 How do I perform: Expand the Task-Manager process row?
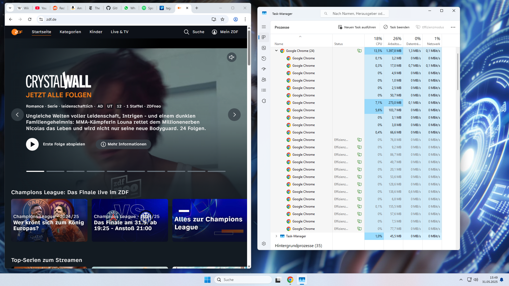tap(276, 236)
